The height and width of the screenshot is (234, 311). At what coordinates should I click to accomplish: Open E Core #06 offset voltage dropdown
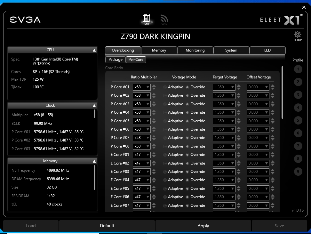258,197
